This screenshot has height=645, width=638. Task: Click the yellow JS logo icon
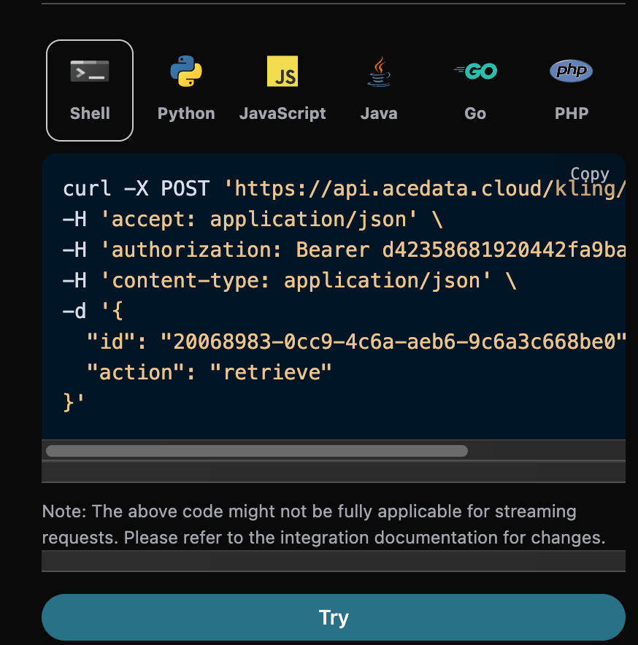[x=283, y=72]
